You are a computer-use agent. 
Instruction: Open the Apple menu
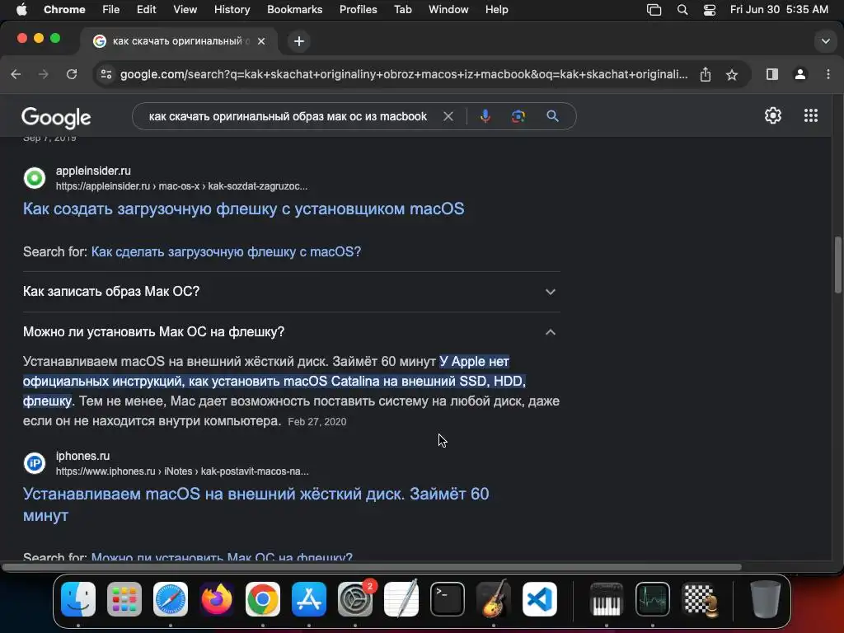21,9
